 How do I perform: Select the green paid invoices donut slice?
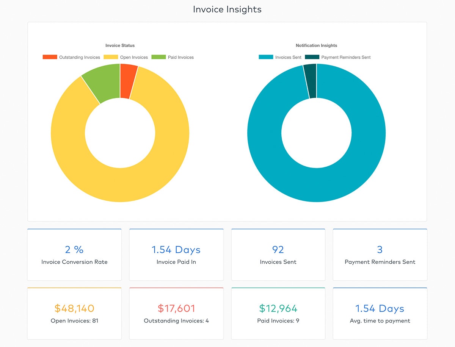coord(104,83)
